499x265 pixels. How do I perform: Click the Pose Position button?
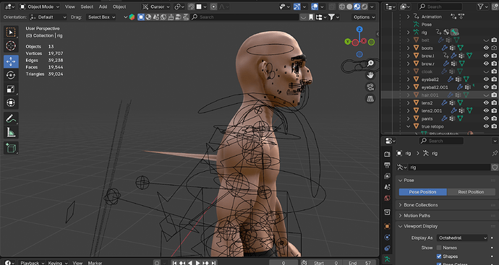(423, 192)
